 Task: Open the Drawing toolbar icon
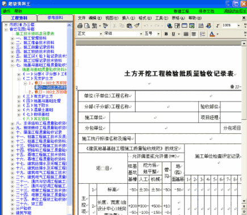click(x=209, y=26)
